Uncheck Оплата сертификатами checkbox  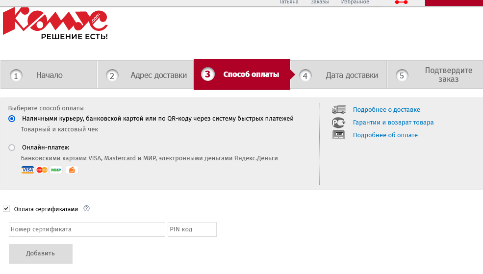6,208
